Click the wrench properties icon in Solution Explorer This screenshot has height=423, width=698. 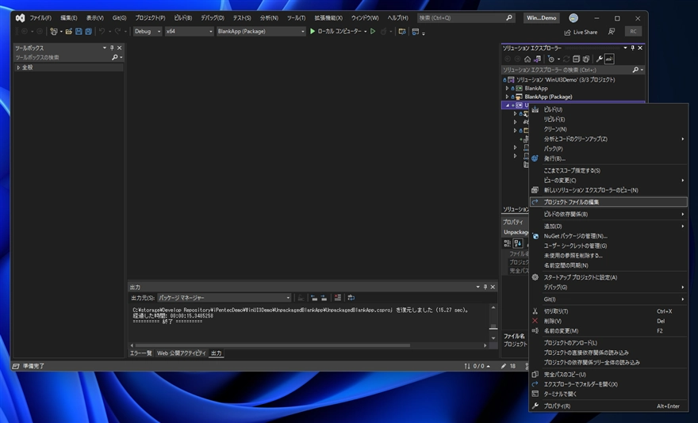599,59
